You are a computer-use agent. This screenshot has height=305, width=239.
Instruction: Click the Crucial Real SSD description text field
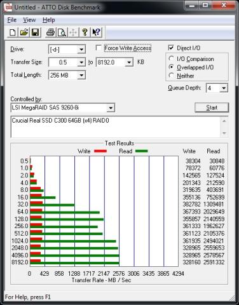(116, 127)
